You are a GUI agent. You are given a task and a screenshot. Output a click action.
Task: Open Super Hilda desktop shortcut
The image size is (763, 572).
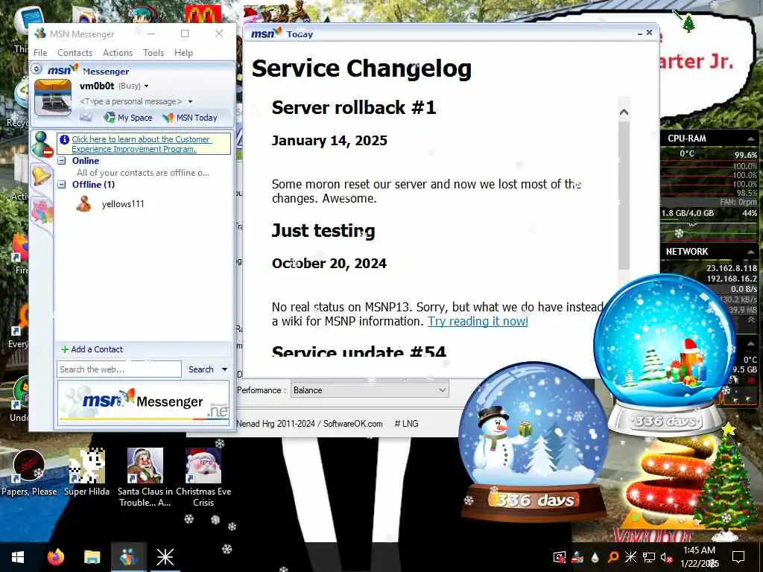tap(86, 472)
